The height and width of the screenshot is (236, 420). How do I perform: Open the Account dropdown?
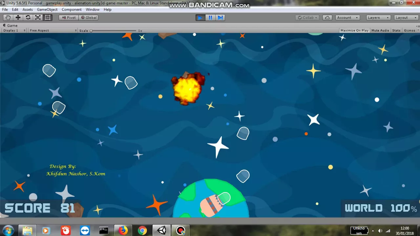pyautogui.click(x=347, y=18)
